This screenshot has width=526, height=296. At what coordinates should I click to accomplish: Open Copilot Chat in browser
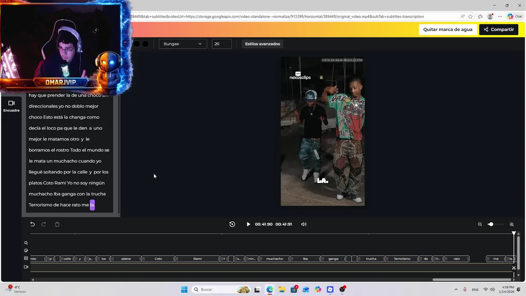click(x=515, y=16)
